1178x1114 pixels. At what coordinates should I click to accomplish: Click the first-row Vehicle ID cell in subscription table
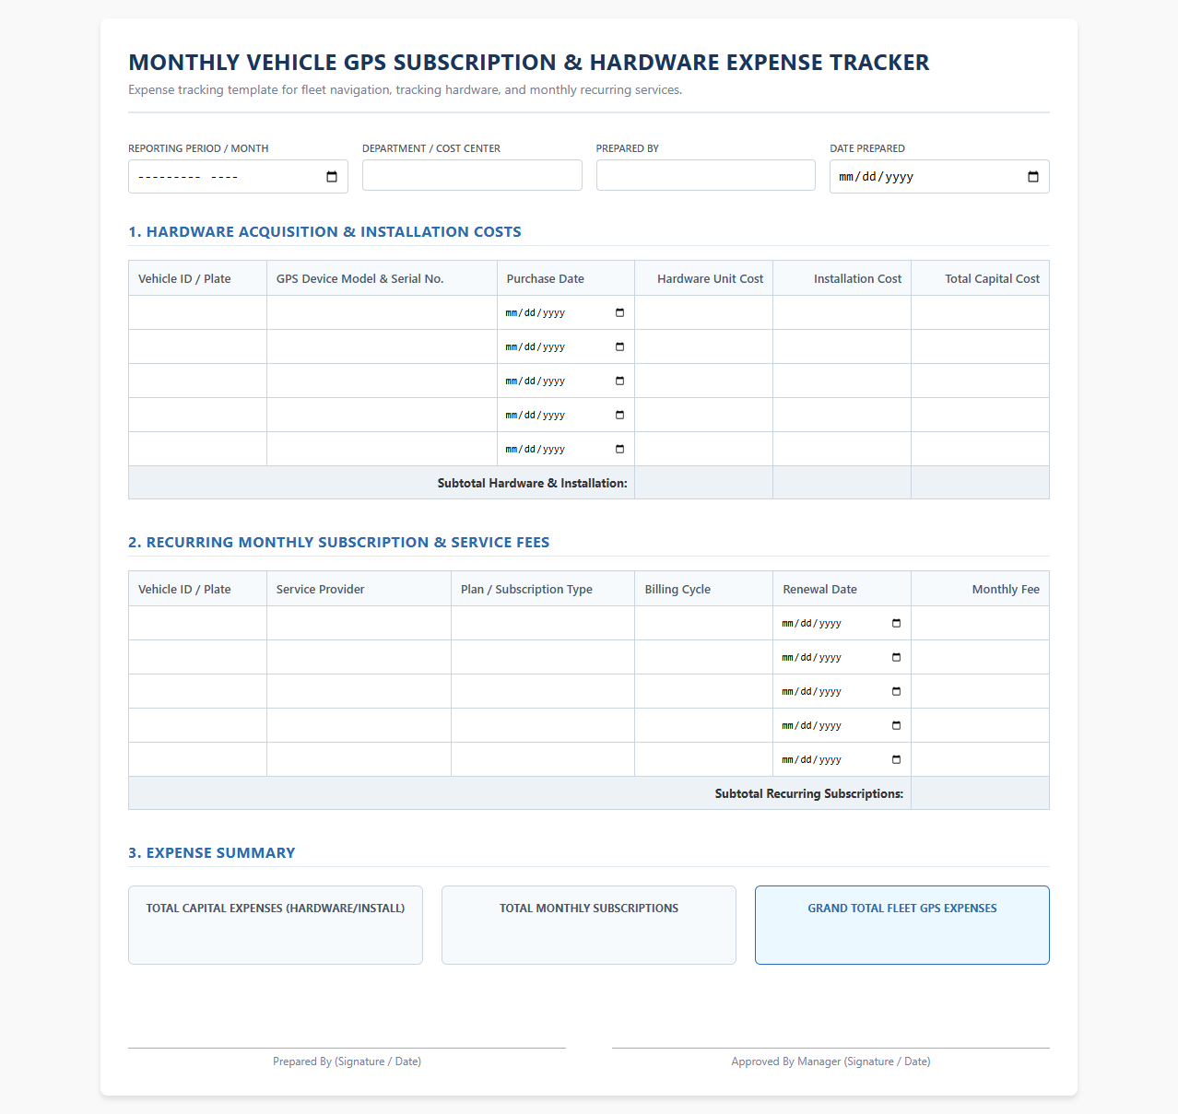(197, 624)
